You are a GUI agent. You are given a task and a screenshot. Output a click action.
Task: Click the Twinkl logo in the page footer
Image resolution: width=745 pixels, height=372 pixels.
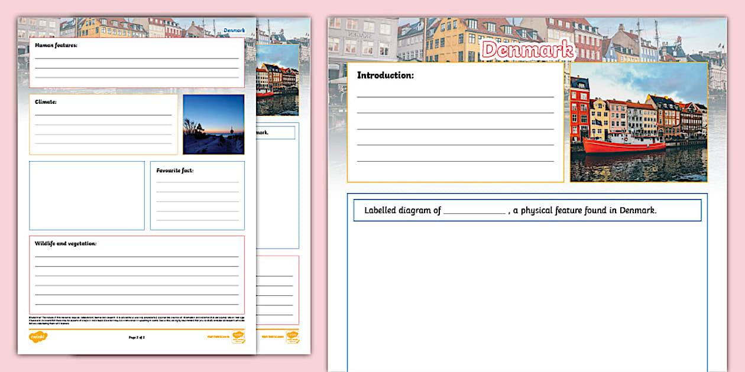tap(38, 337)
